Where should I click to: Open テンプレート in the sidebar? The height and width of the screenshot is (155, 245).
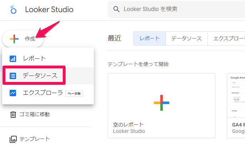click(30, 139)
